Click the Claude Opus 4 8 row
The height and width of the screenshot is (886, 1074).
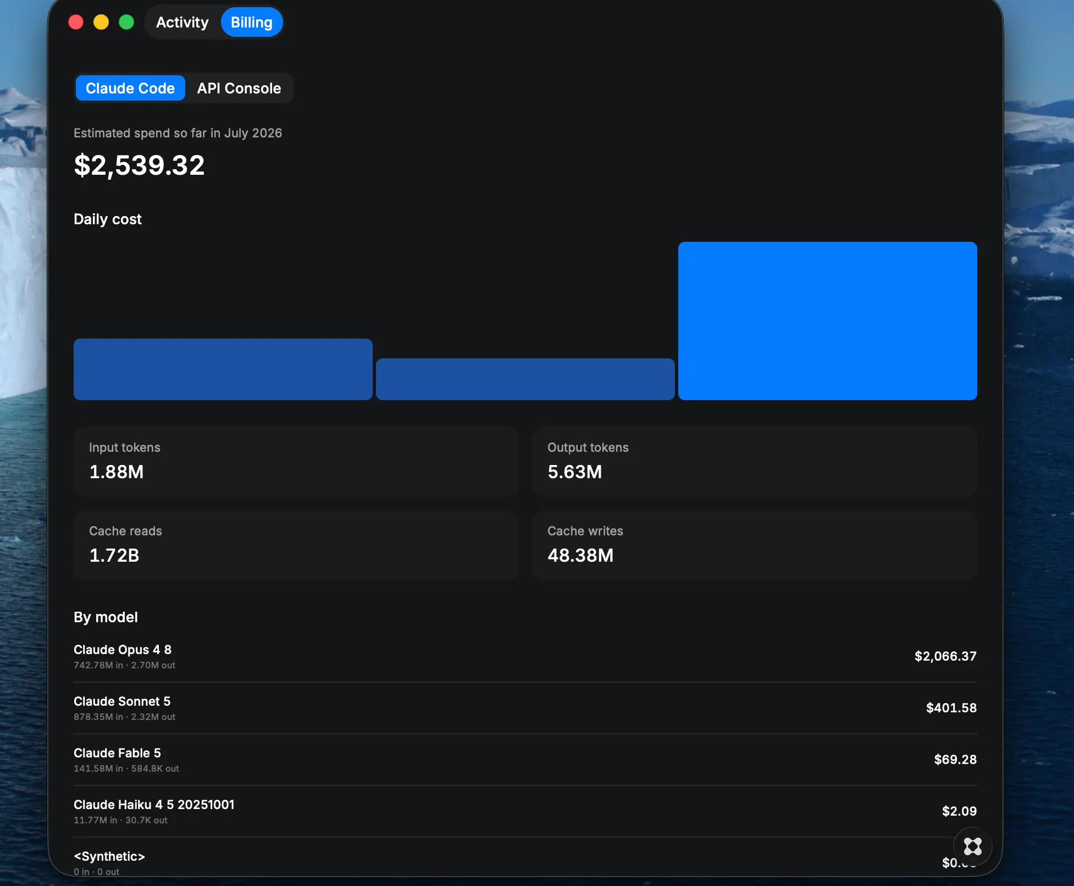(x=525, y=656)
